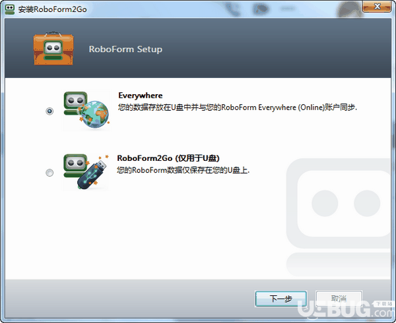Click the 取消 button
The height and width of the screenshot is (323, 396).
[339, 299]
